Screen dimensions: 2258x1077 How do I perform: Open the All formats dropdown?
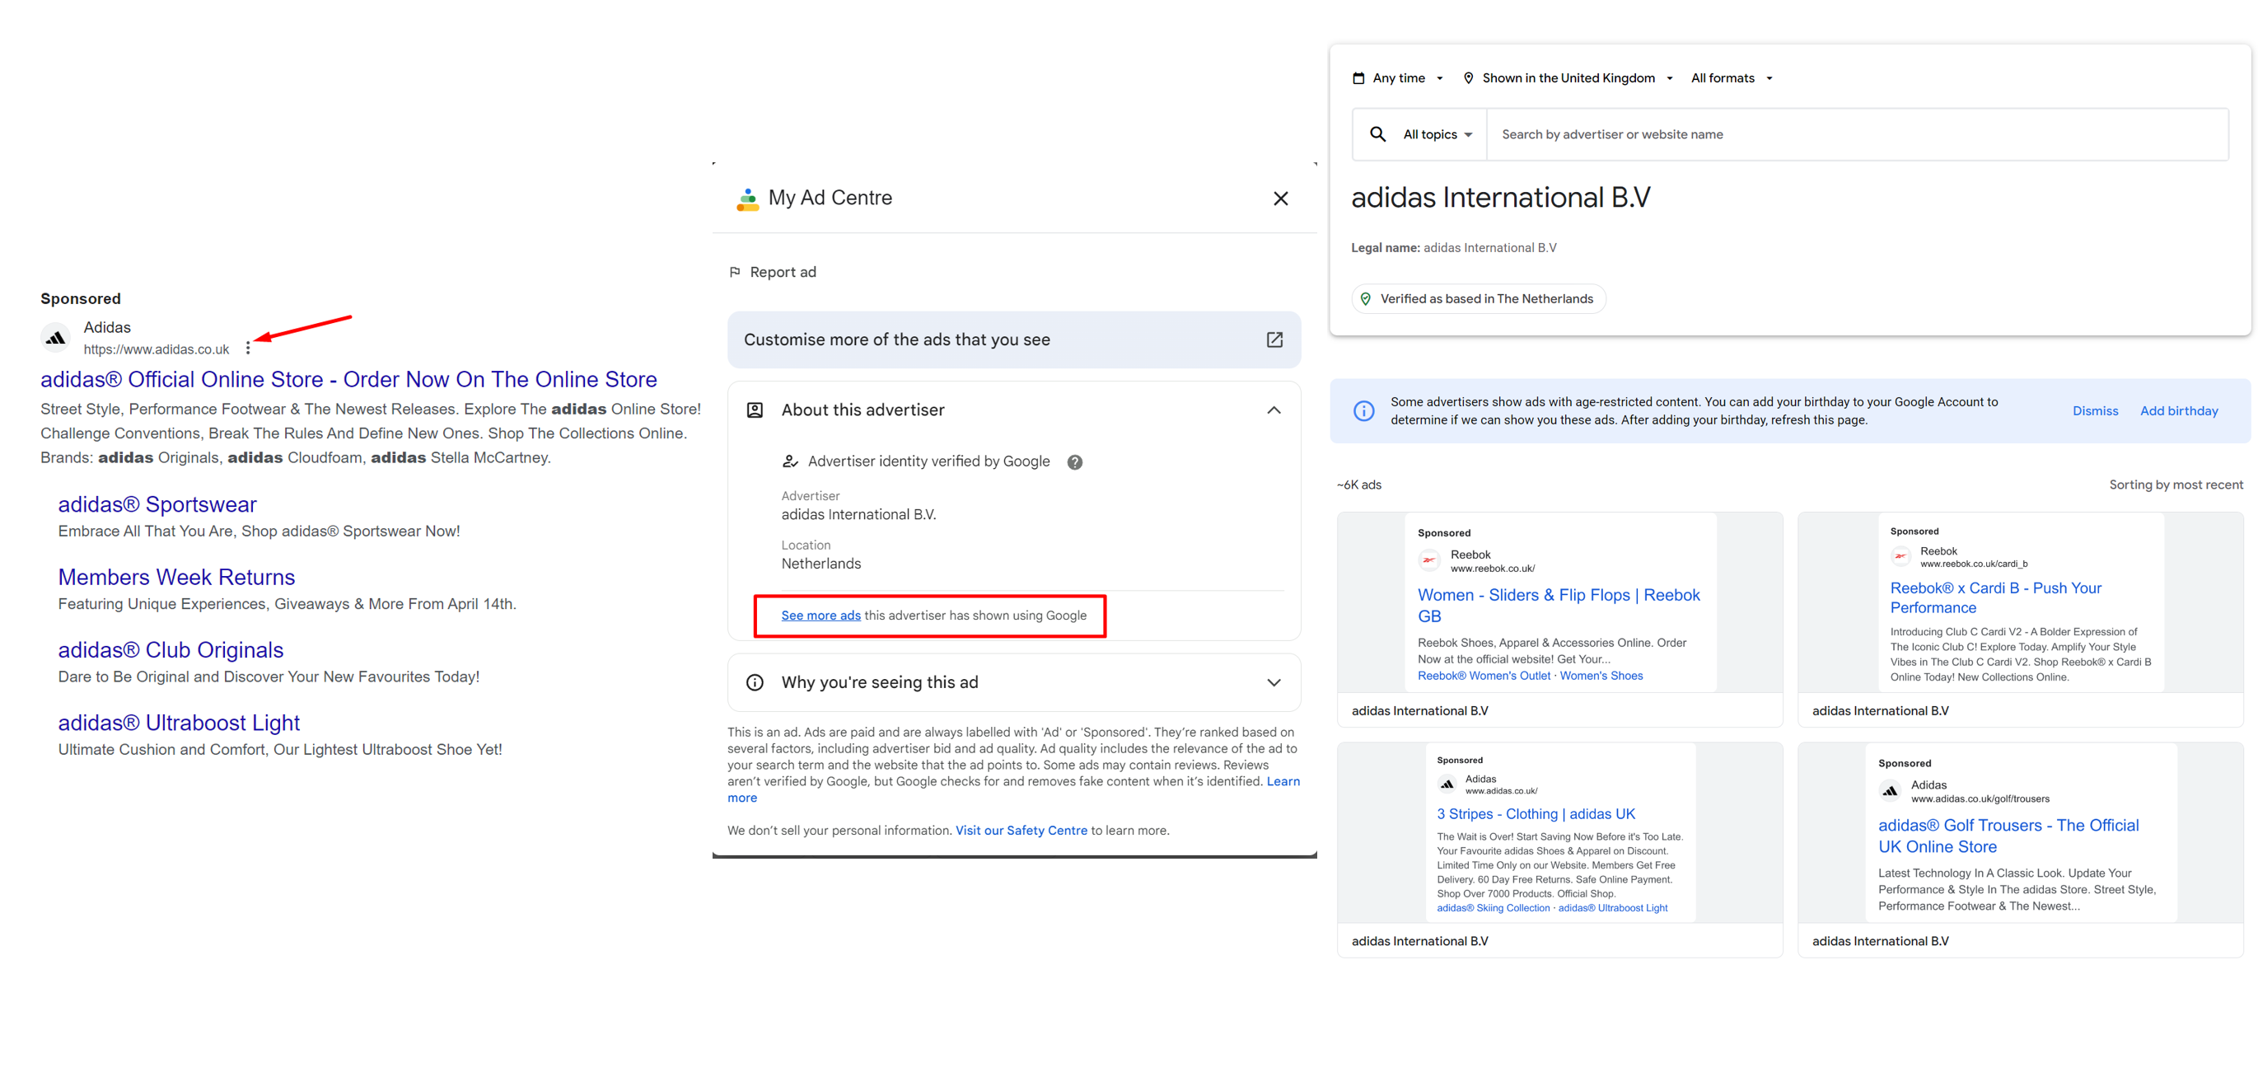tap(1732, 78)
